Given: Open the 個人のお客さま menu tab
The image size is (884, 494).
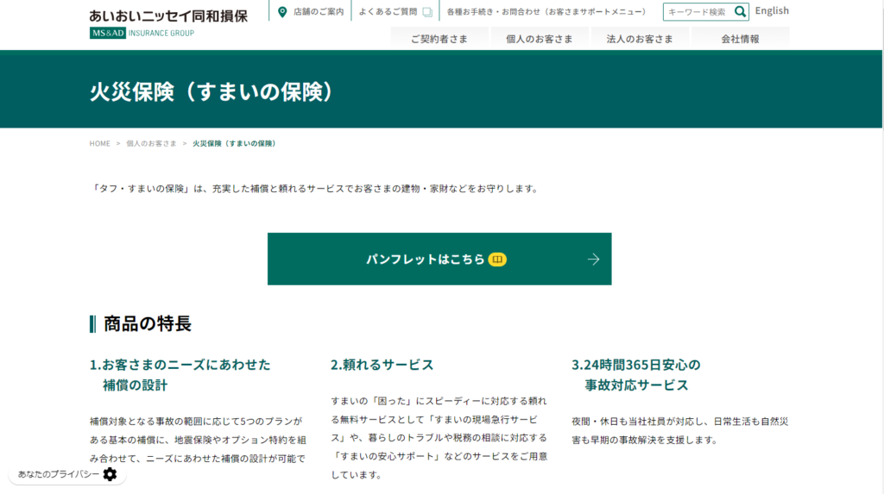Looking at the screenshot, I should [540, 38].
